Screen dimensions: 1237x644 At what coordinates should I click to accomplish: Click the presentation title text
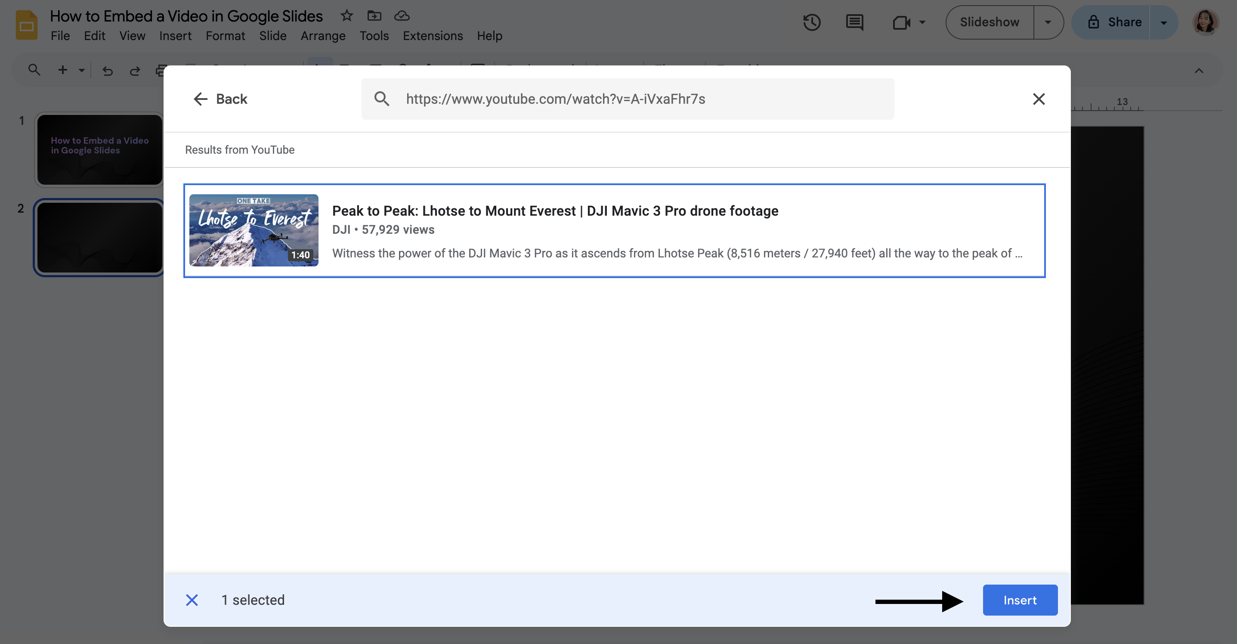tap(186, 16)
